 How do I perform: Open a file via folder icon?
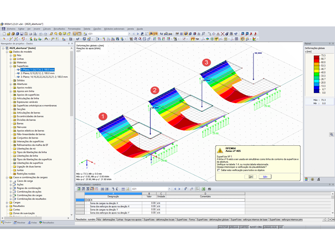[8, 34]
